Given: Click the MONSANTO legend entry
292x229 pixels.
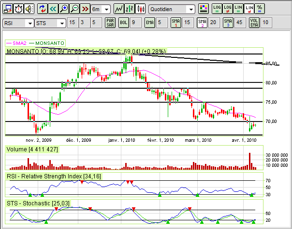Looking at the screenshot, I should tap(47, 43).
